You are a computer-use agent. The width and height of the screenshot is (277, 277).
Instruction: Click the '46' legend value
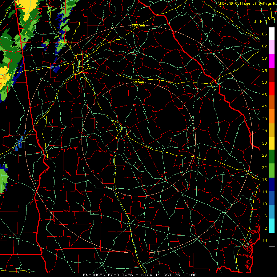pyautogui.click(x=264, y=95)
